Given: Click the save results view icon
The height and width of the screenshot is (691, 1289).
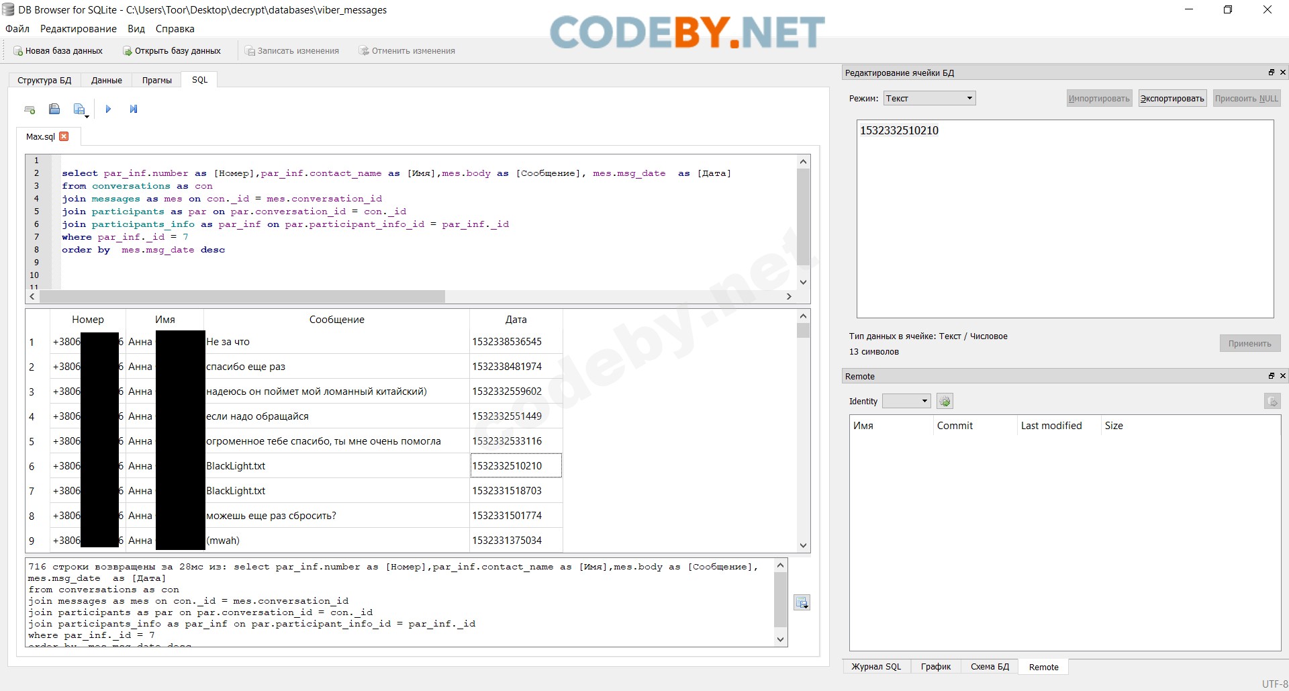Looking at the screenshot, I should [x=802, y=602].
